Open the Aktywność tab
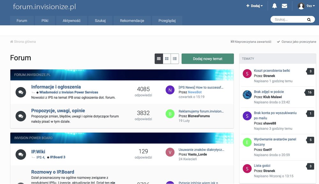Viewport: 319px width, 184px height. click(x=71, y=21)
